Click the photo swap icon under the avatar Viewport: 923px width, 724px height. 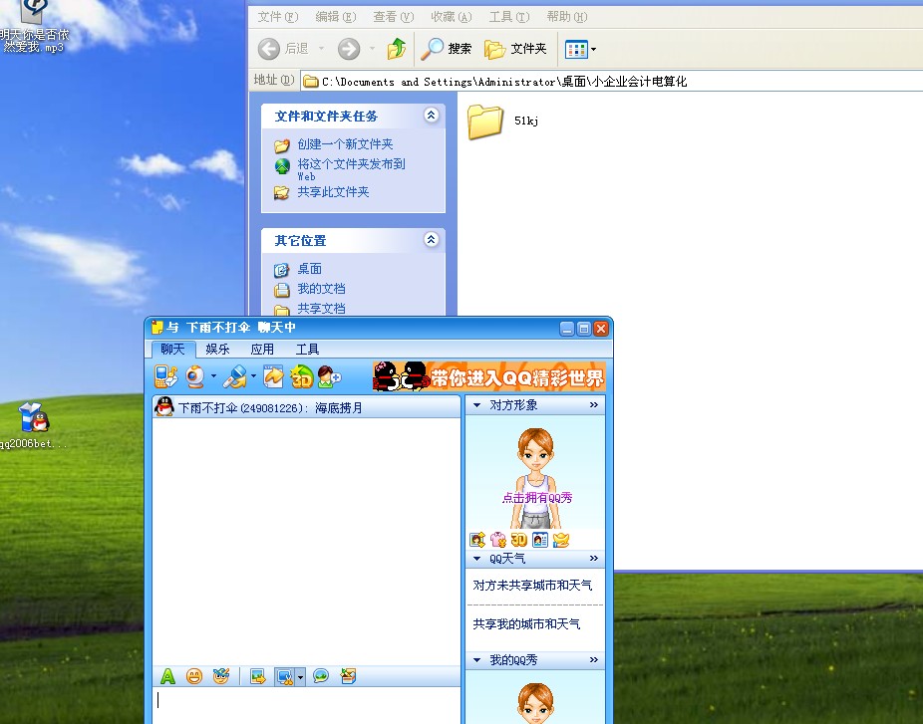477,540
